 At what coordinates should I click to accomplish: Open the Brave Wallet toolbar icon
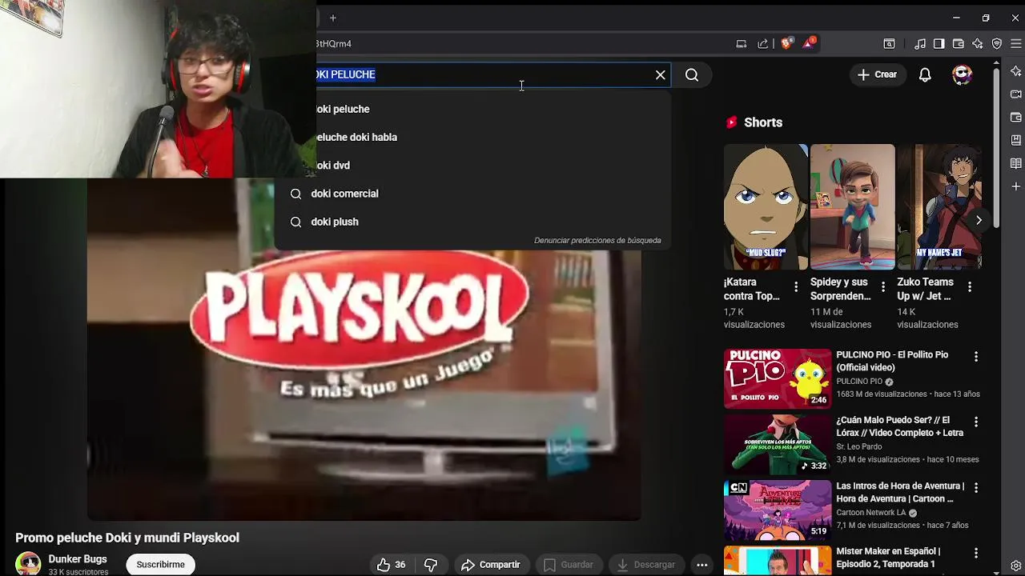pyautogui.click(x=958, y=43)
